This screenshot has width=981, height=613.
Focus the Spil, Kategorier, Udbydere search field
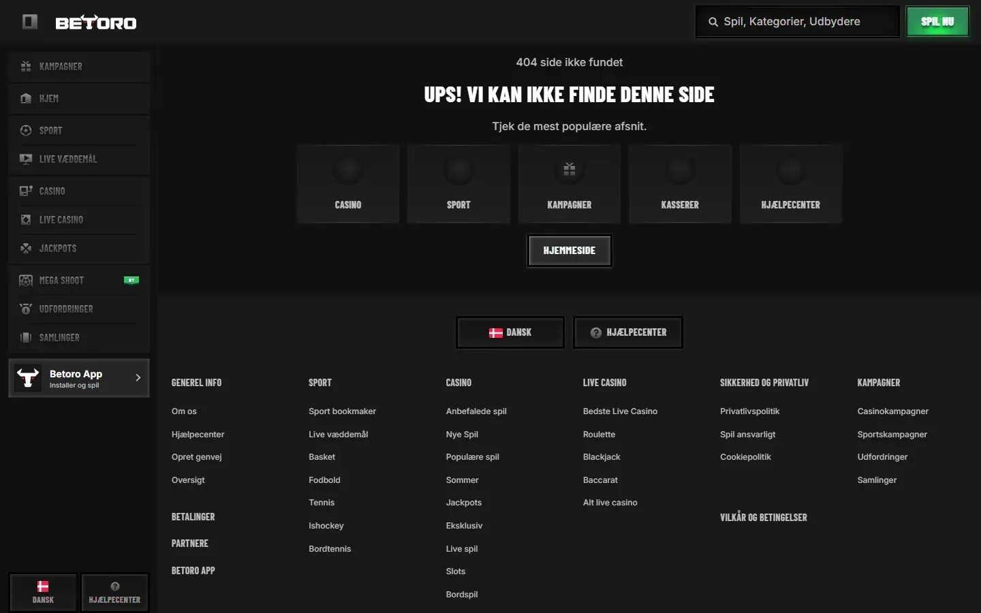(x=798, y=22)
